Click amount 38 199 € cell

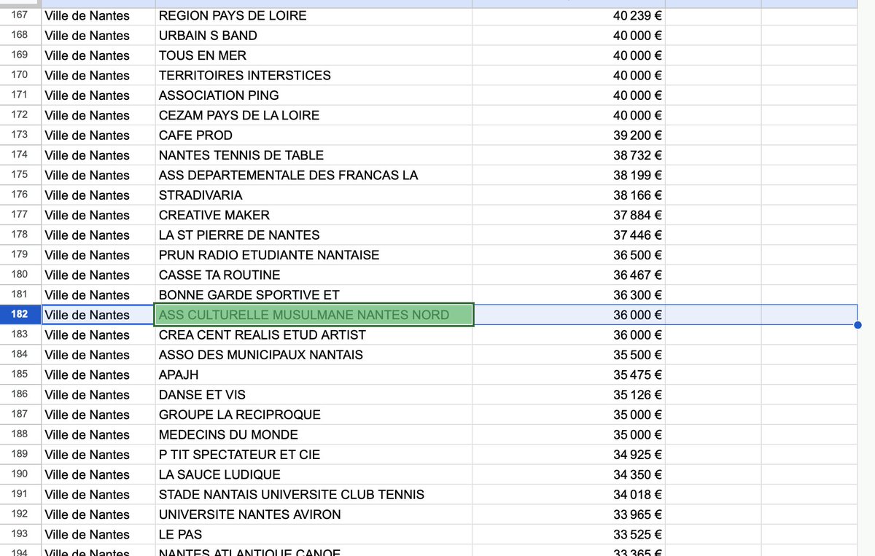[x=569, y=175]
